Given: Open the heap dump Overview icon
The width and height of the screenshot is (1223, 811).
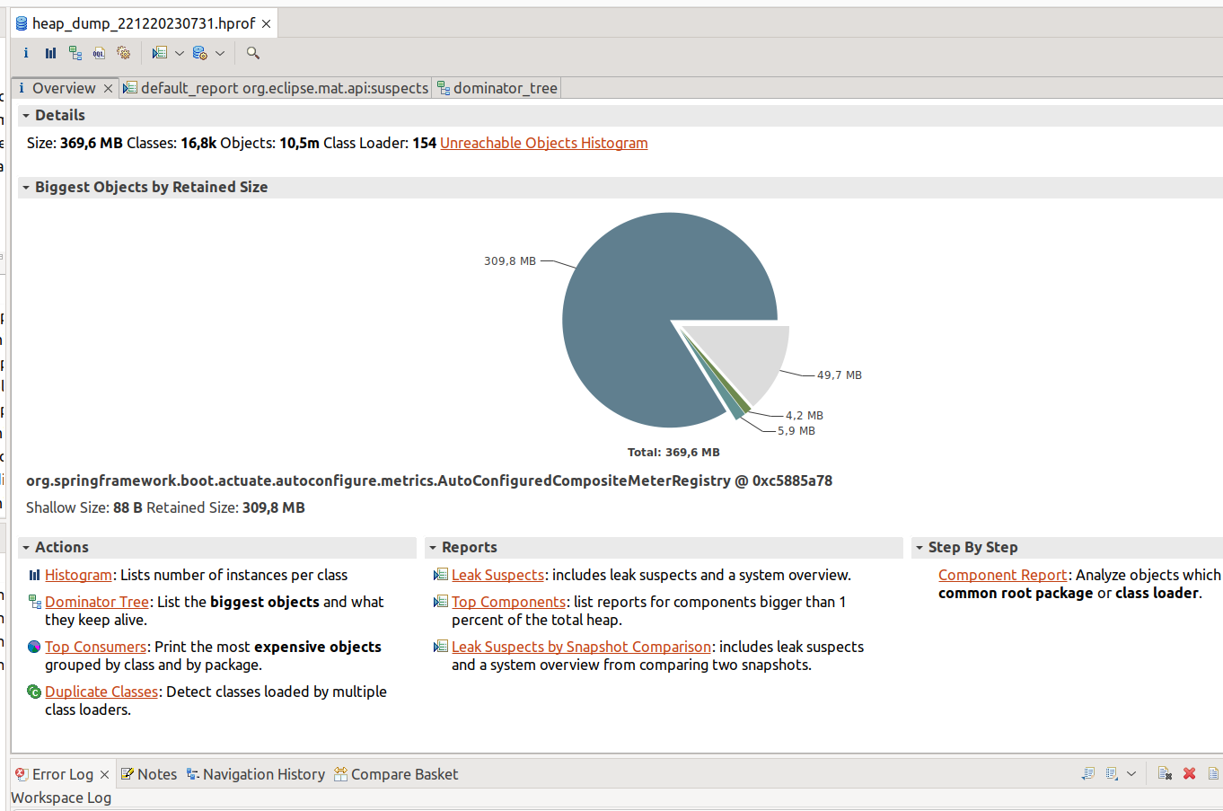Looking at the screenshot, I should point(25,53).
